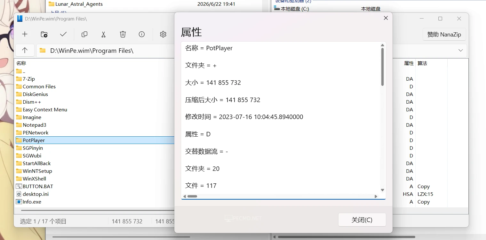Expand the address bar dropdown chevron

[x=461, y=51]
